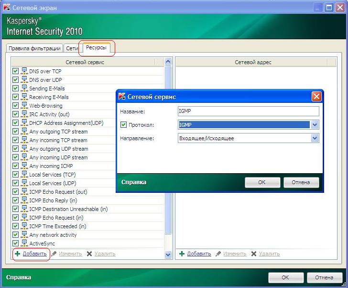
Task: Click network icon beside Local Services (UDP)
Action: 24,183
